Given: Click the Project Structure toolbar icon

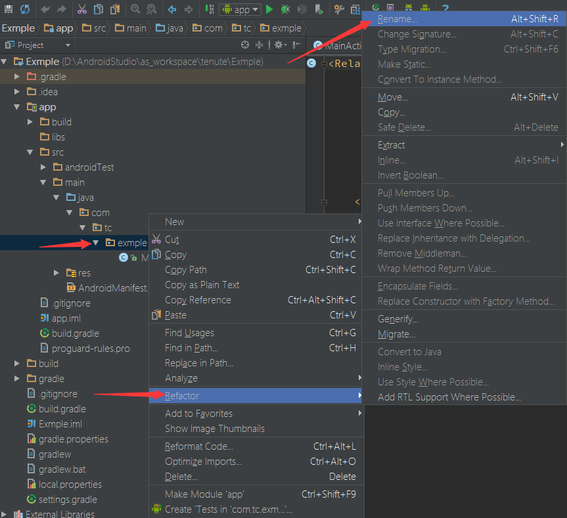Looking at the screenshot, I should 356,9.
